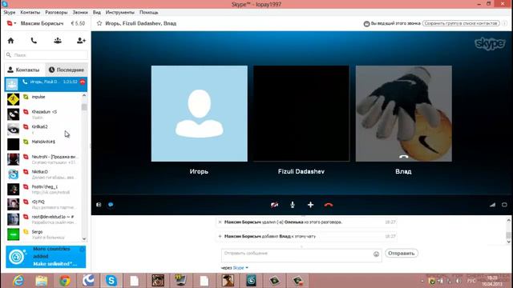Viewport: 513px width, 288px height.
Task: Open the phone dial pad icon
Action: click(34, 41)
